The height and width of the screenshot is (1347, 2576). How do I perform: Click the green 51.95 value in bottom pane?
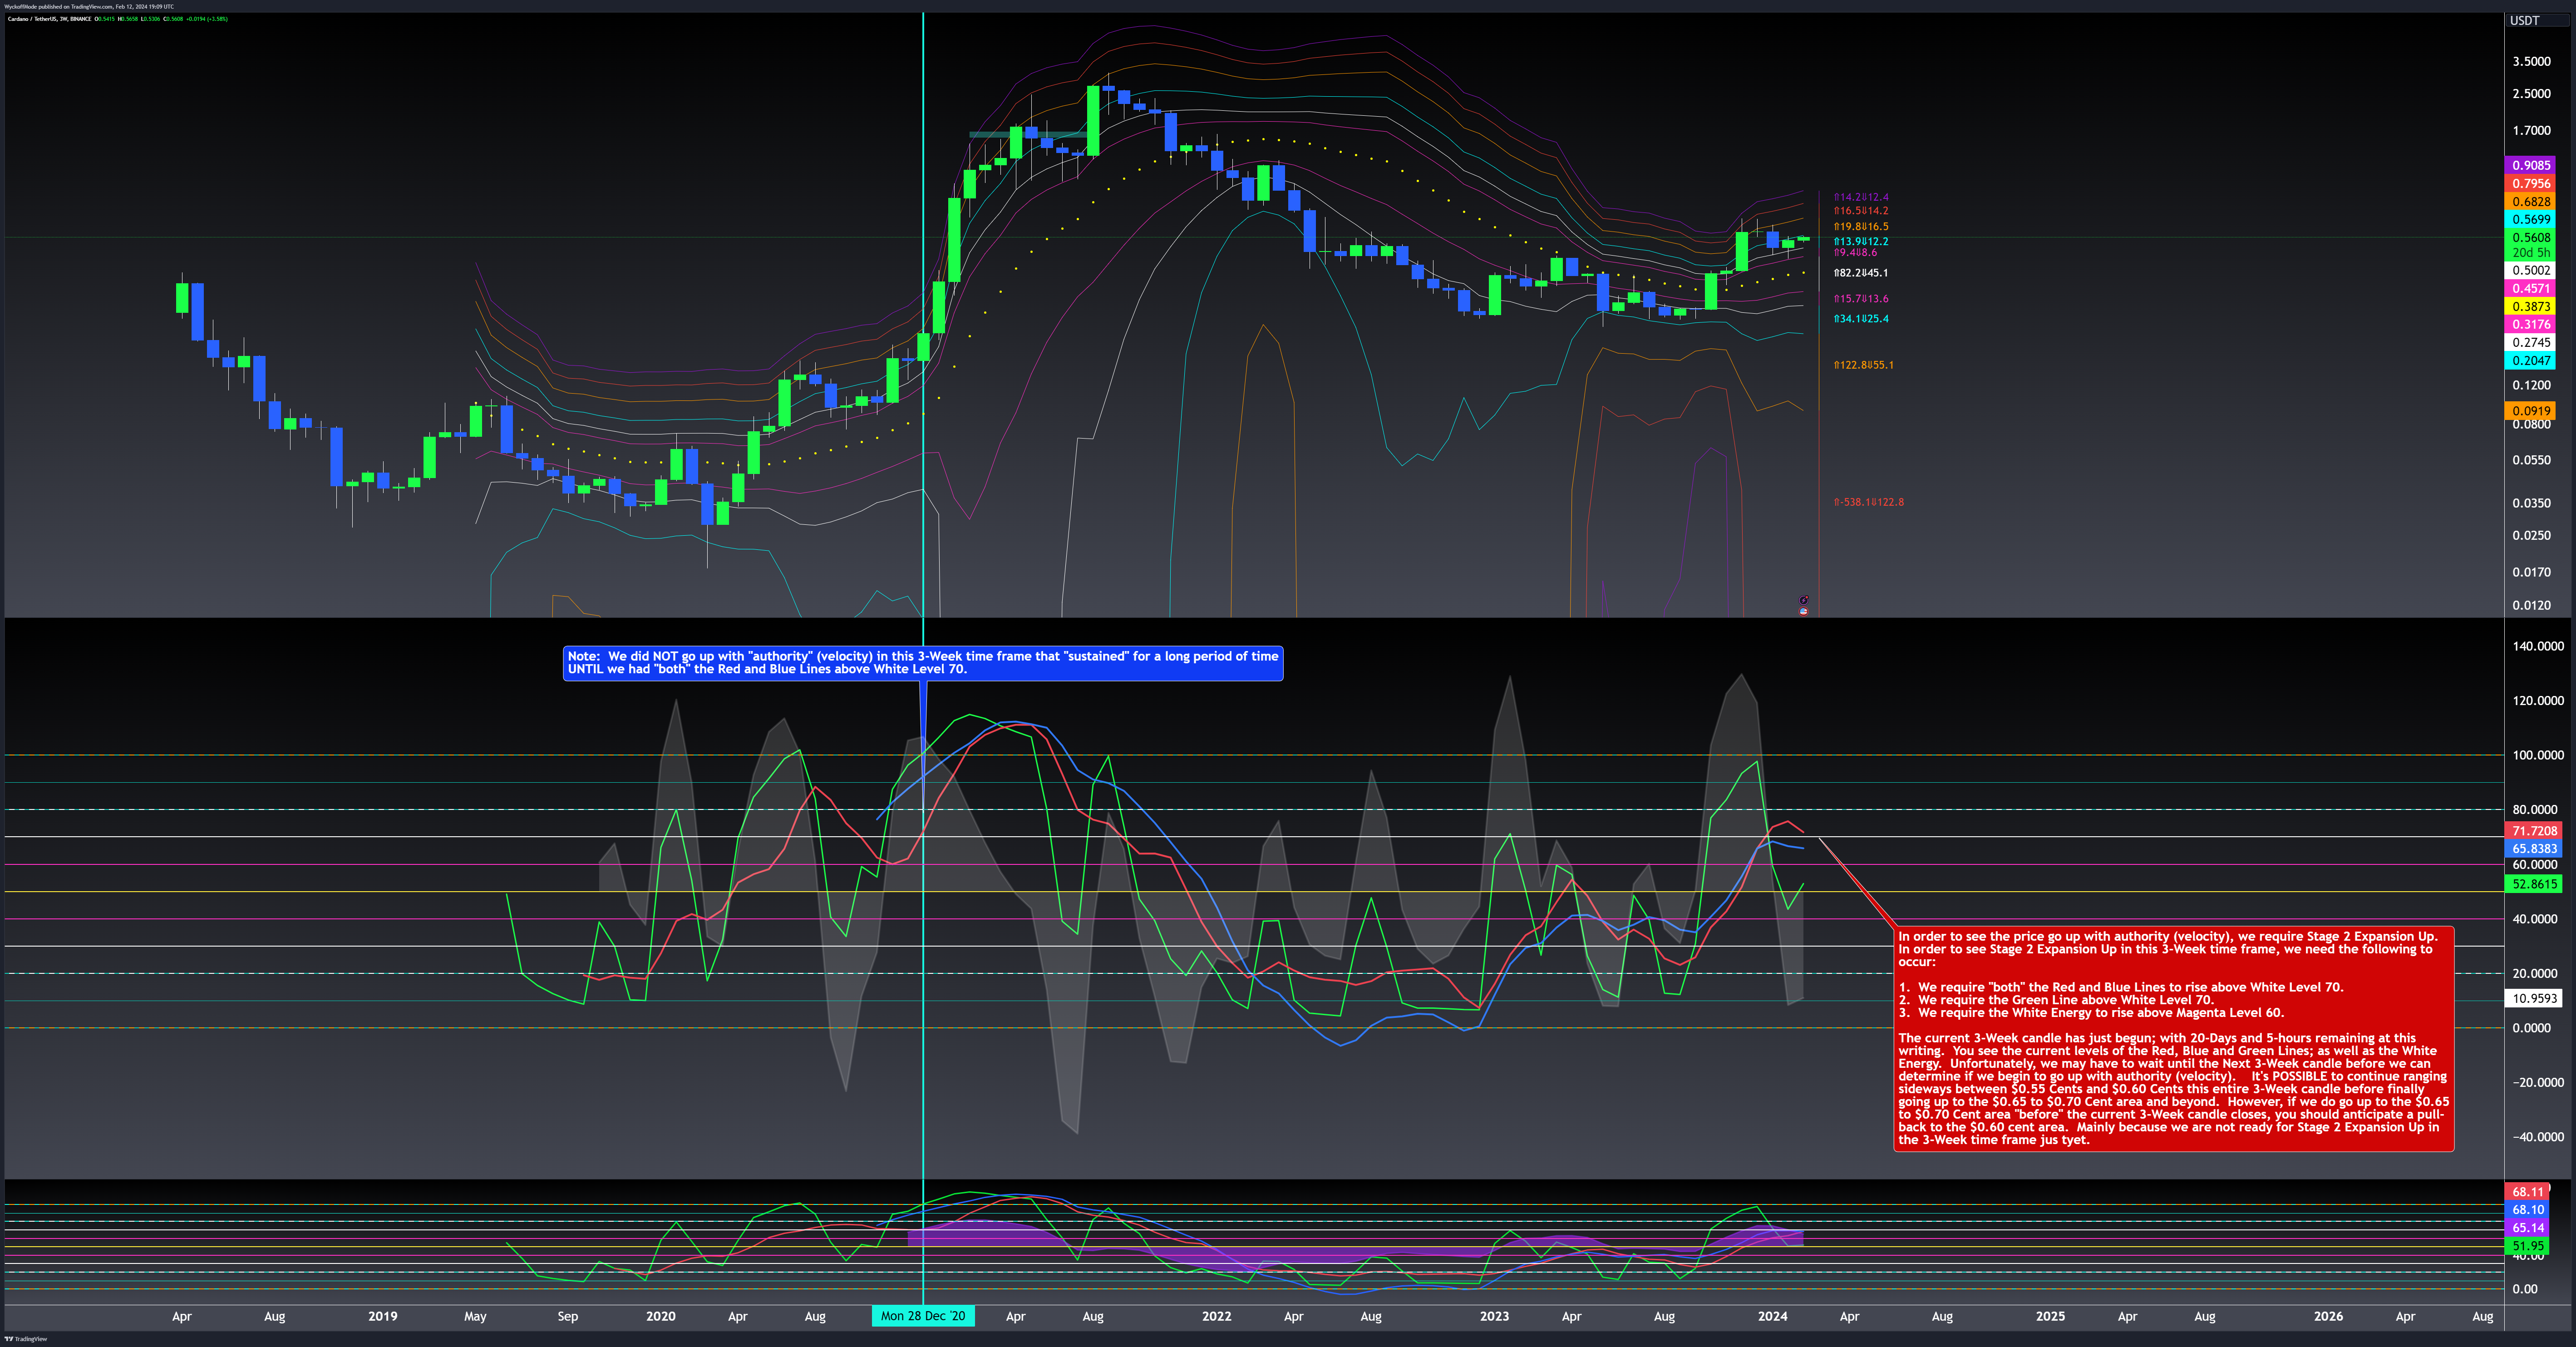point(2527,1246)
